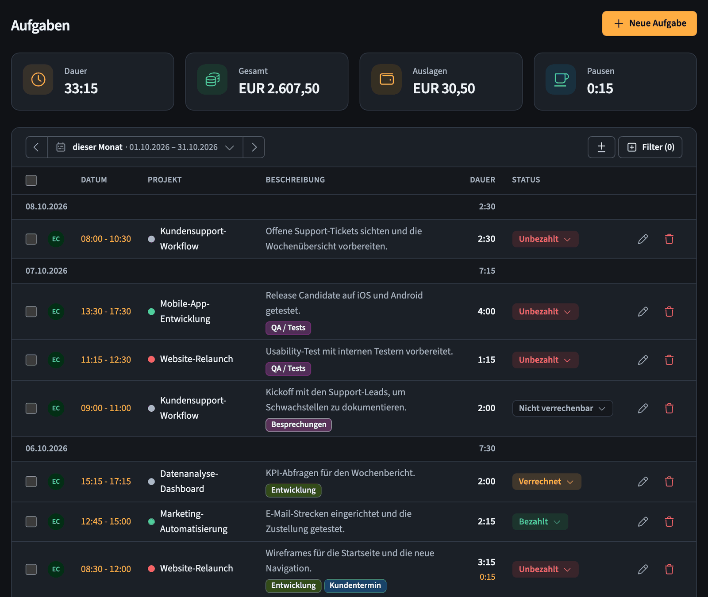This screenshot has width=708, height=597.
Task: Click the red dot beside 11:15 Website-Relaunch
Action: point(151,360)
